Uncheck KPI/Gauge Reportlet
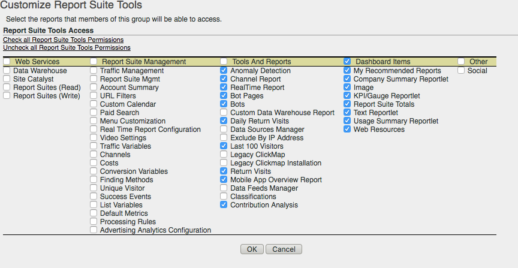 pos(347,96)
